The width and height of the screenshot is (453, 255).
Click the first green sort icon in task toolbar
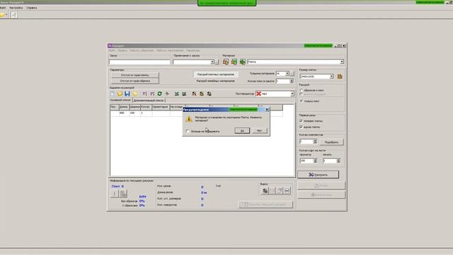176,93
